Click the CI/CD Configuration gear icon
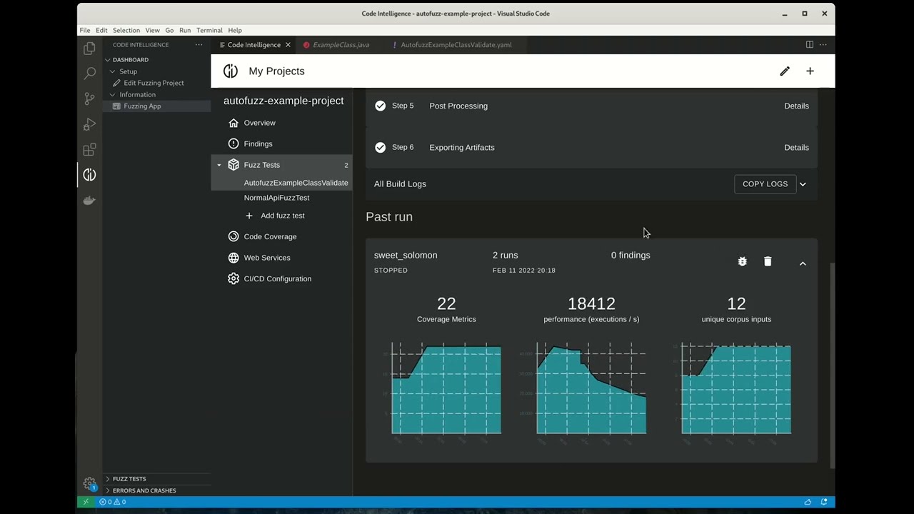The image size is (914, 514). [x=233, y=278]
